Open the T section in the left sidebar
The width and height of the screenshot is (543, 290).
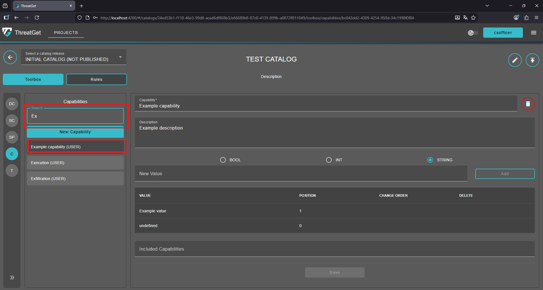[12, 170]
